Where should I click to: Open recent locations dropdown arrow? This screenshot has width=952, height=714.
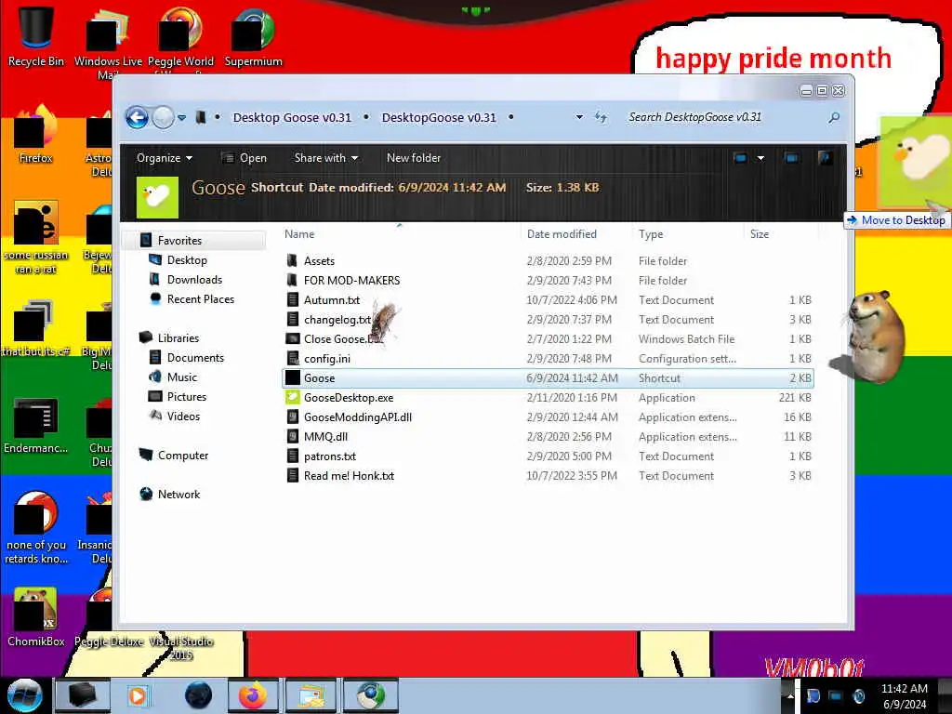tap(181, 118)
